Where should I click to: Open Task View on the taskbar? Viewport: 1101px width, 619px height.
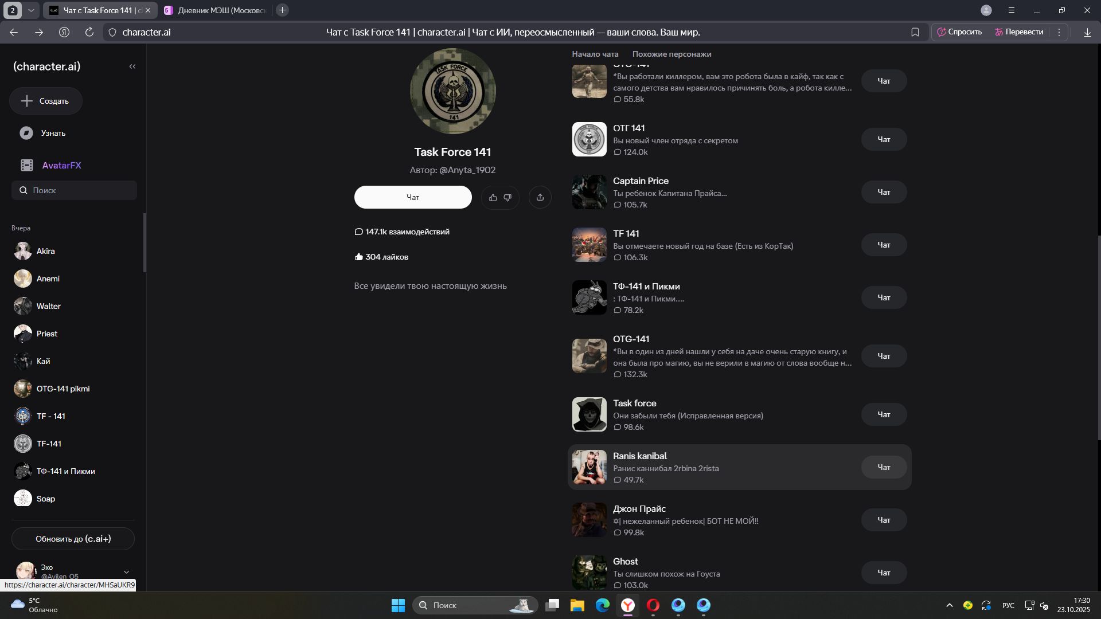552,605
